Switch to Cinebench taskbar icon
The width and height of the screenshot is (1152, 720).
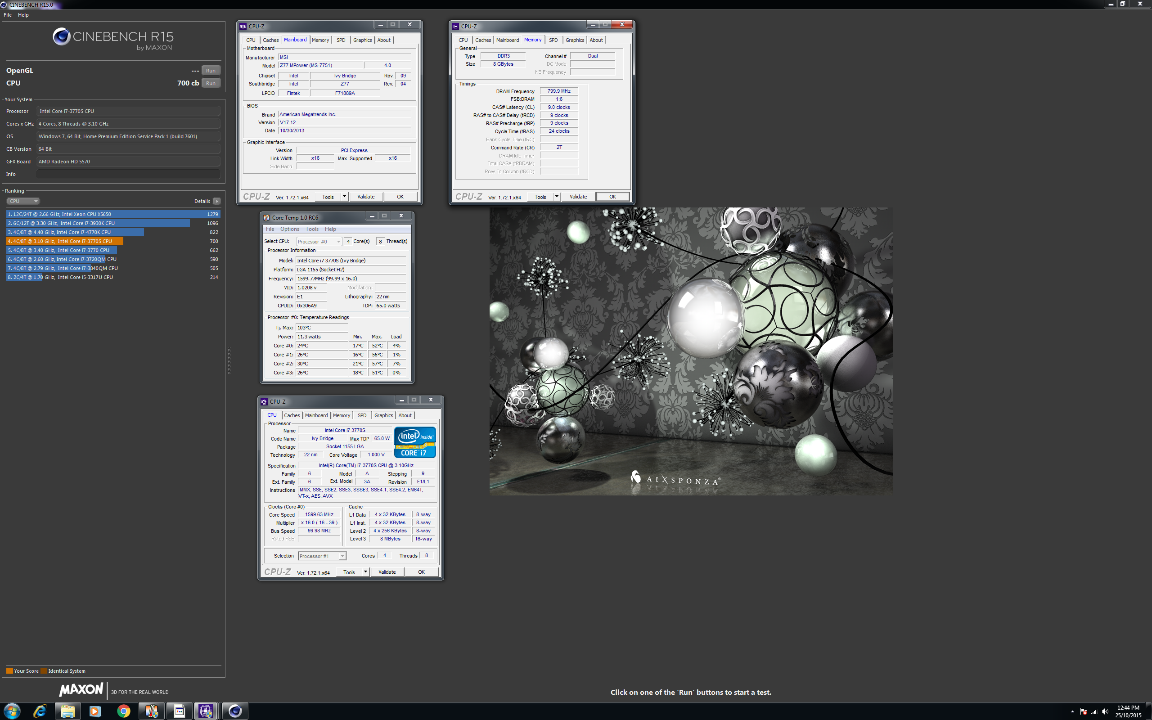pos(235,711)
